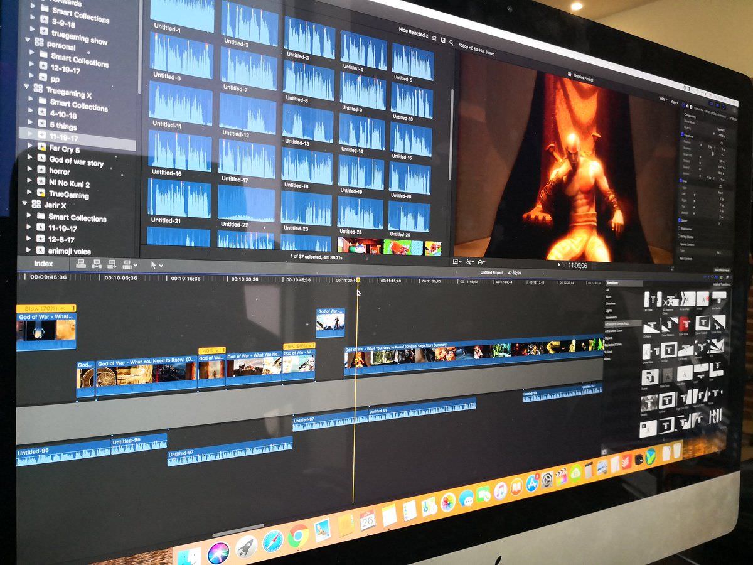This screenshot has width=753, height=565.
Task: Click the Slow (80%) retime bar
Action: [299, 347]
